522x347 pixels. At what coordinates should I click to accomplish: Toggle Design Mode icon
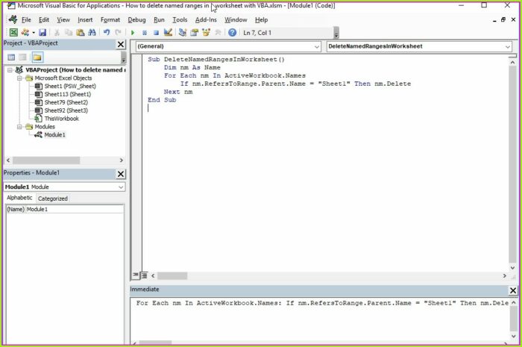[x=168, y=33]
